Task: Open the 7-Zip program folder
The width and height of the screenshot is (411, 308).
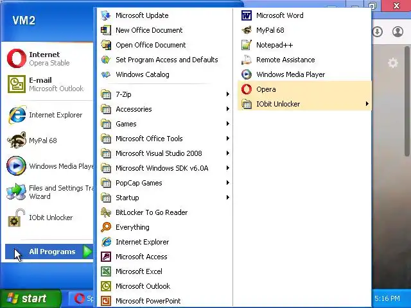Action: (164, 94)
